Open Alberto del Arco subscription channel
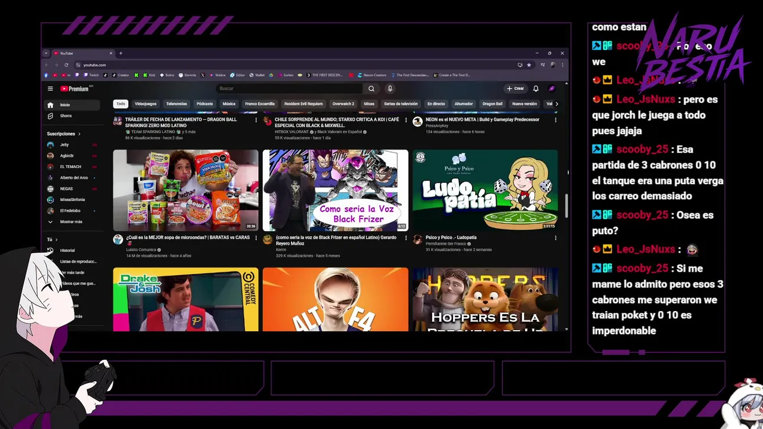 click(x=73, y=178)
